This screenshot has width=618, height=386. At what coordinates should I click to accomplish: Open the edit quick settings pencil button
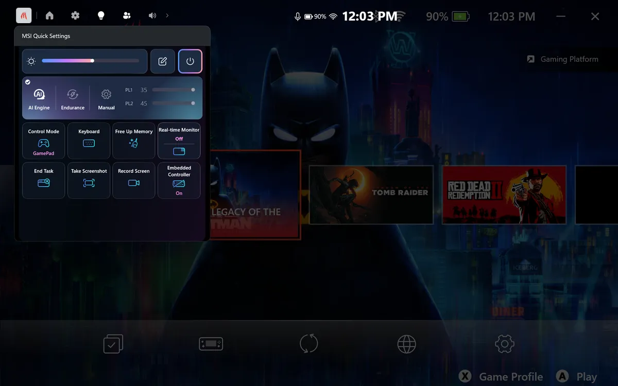click(163, 61)
